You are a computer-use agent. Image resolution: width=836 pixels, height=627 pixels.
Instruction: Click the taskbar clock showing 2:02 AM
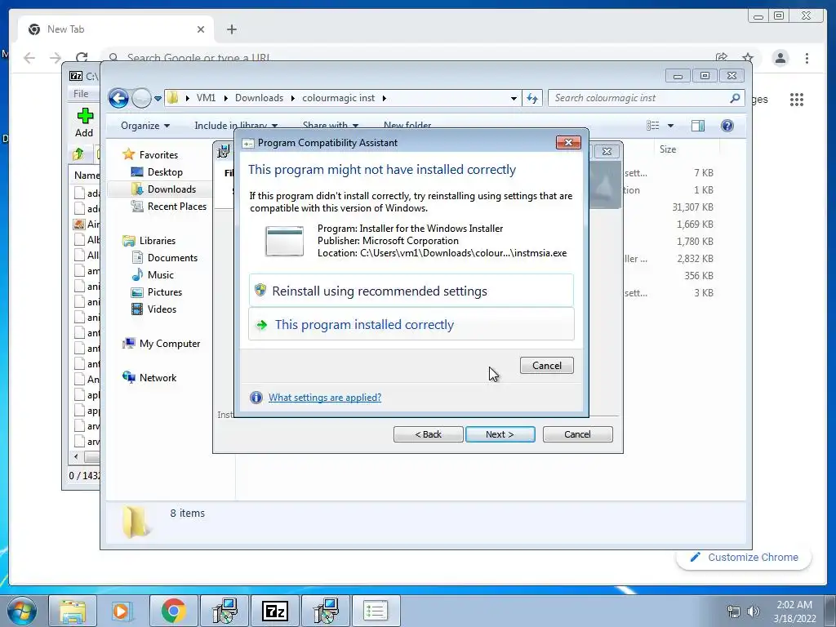point(794,611)
